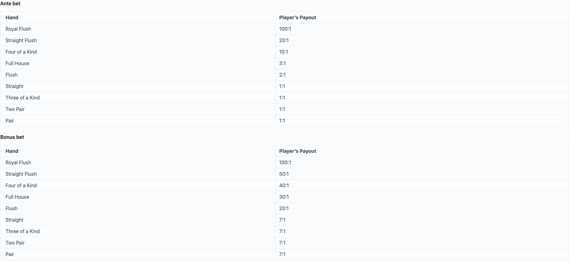
Task: Click the Ante bet heading
Action: point(10,3)
